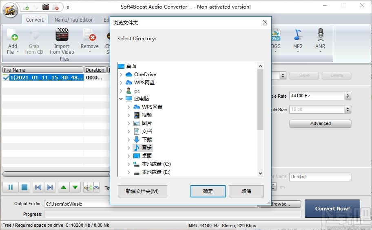Viewport: 372px width, 230px height.
Task: Click quick-access remove icon in title bar
Action: (x=55, y=7)
